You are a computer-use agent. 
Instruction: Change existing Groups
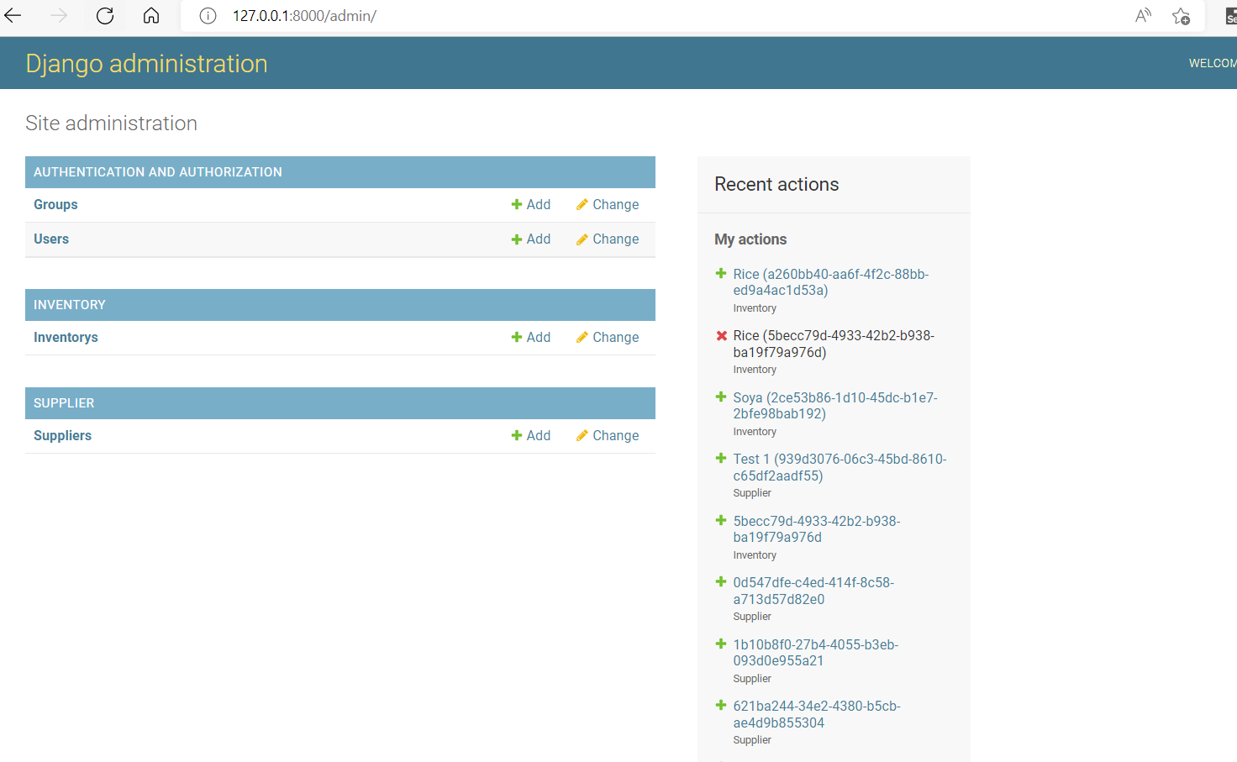pyautogui.click(x=608, y=205)
